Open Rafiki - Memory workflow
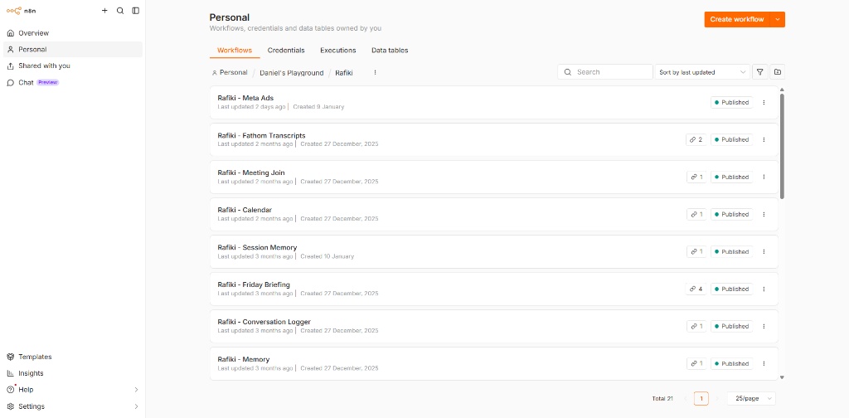Image resolution: width=849 pixels, height=418 pixels. click(494, 364)
